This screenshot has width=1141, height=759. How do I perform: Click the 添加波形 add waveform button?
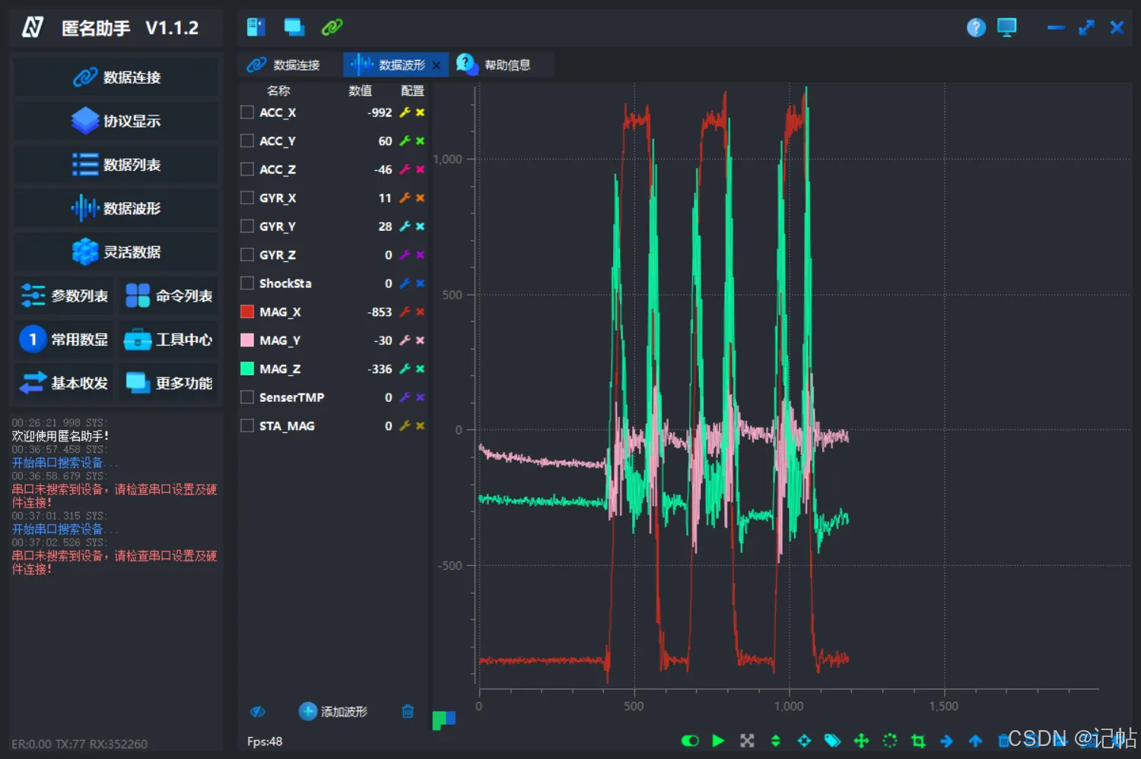click(x=333, y=711)
